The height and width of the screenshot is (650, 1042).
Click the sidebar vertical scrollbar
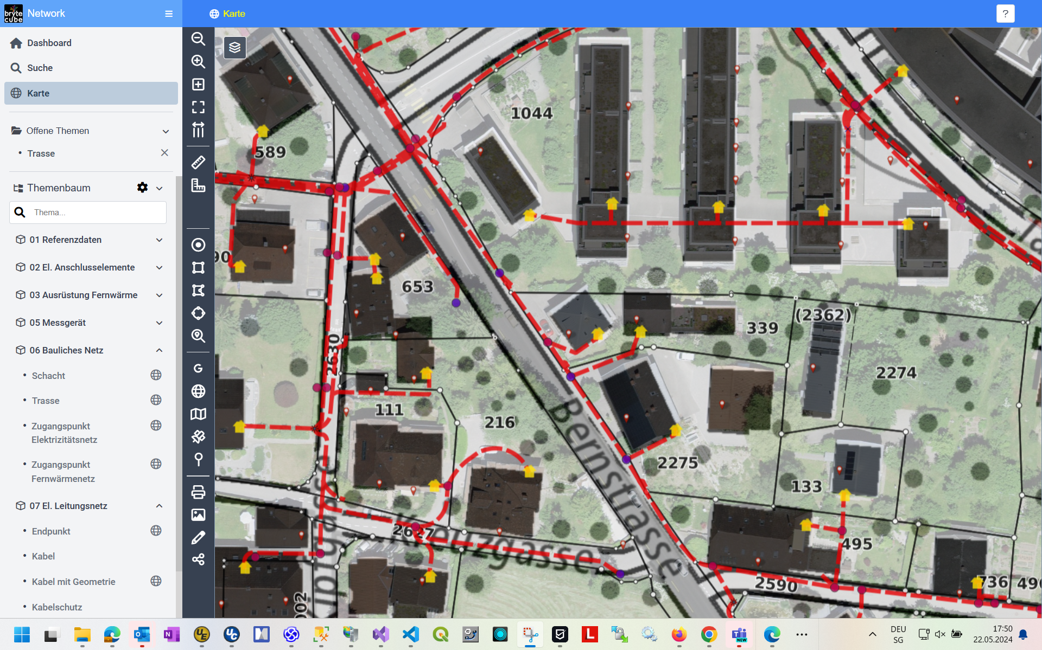point(179,374)
